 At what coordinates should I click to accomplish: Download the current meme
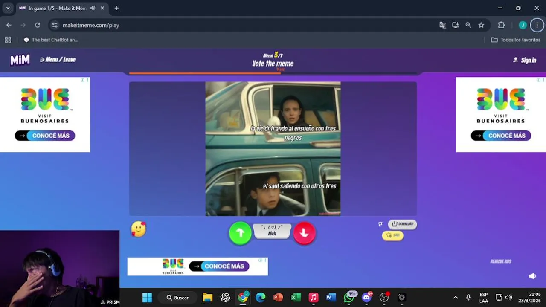pos(402,224)
